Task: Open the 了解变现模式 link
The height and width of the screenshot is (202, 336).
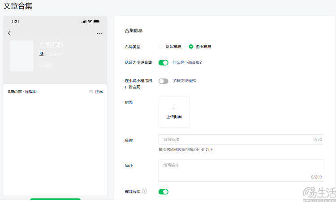Action: coord(184,81)
